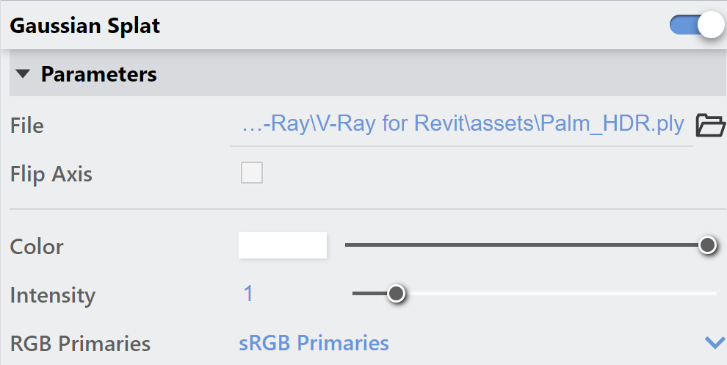The image size is (727, 365).
Task: Open the file browser folder icon
Action: tap(710, 126)
